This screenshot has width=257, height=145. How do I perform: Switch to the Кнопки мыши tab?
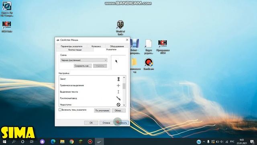[75, 50]
